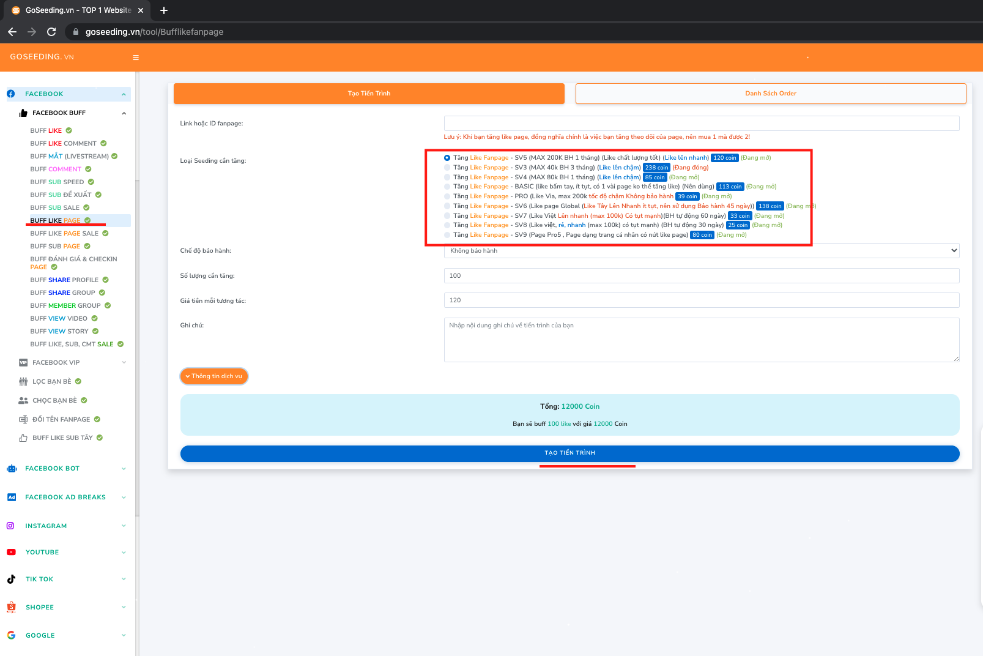Image resolution: width=983 pixels, height=656 pixels.
Task: Click the Link hoặc ID fanpage field
Action: pos(702,123)
